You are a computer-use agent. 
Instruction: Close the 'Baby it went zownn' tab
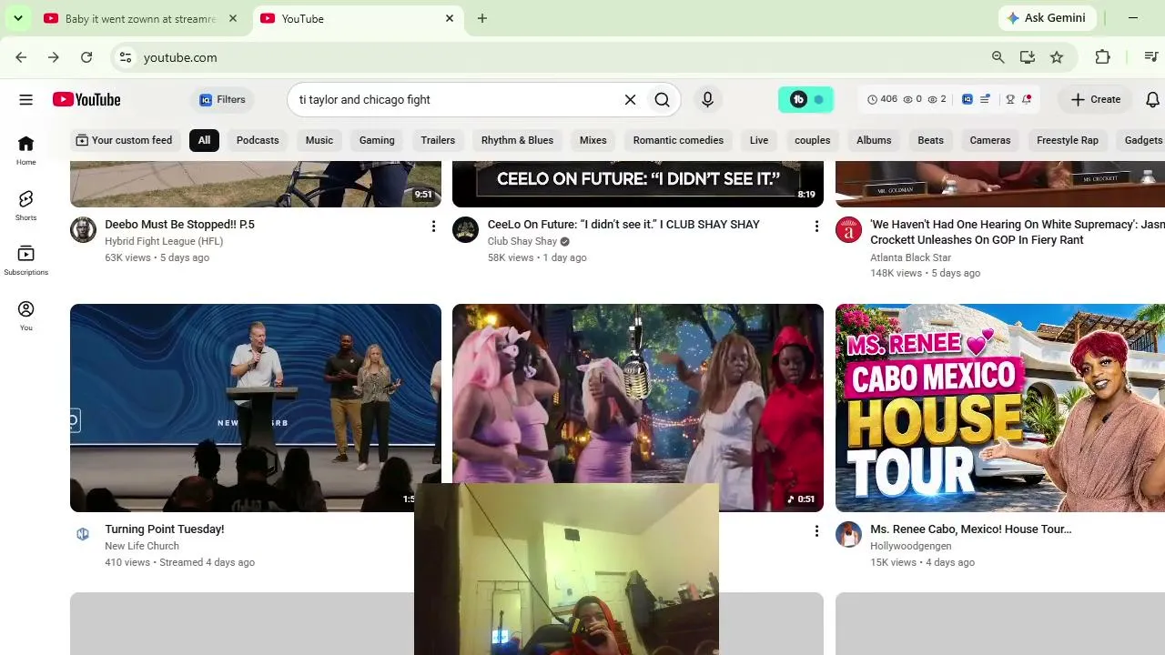coord(233,18)
